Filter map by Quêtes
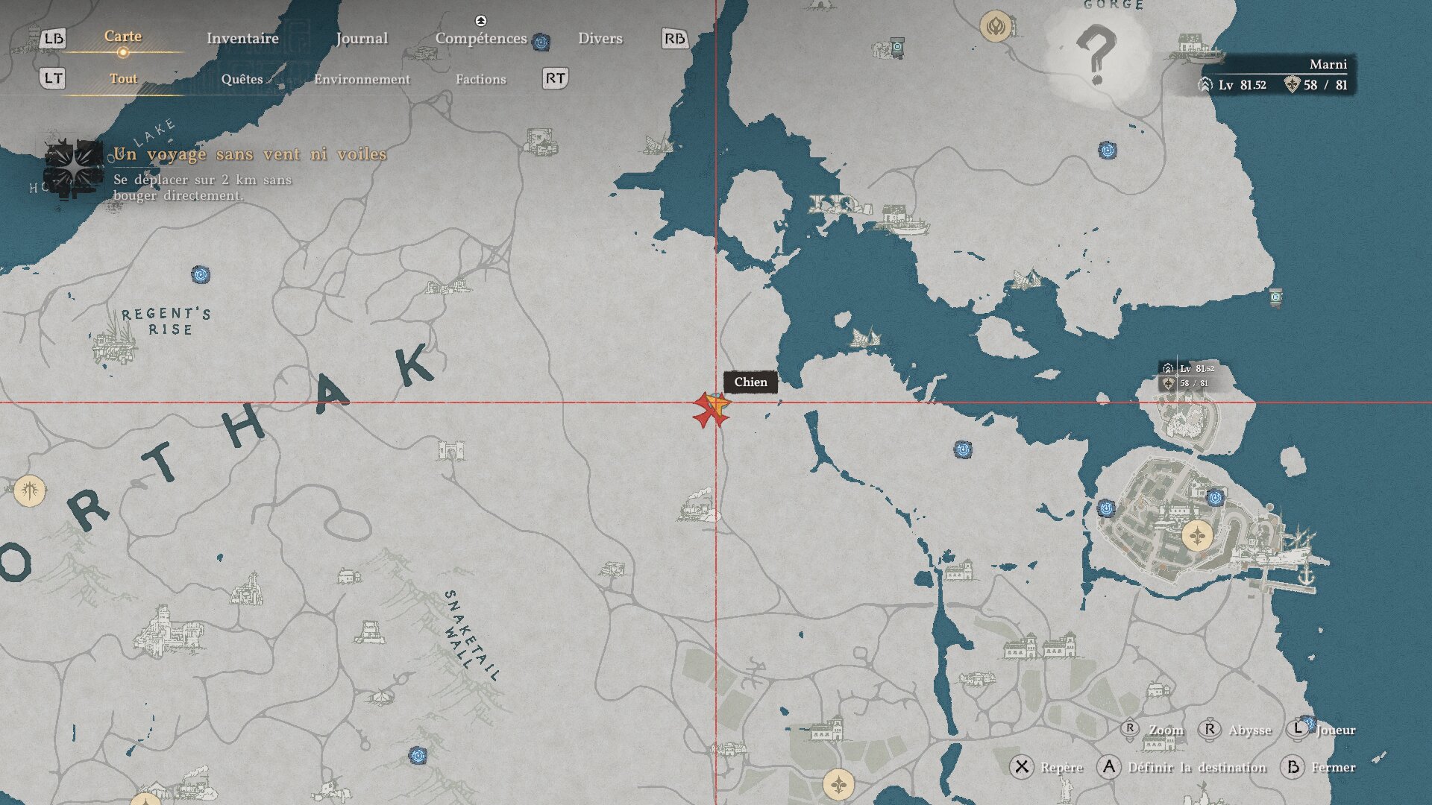Viewport: 1432px width, 805px height. 242,79
